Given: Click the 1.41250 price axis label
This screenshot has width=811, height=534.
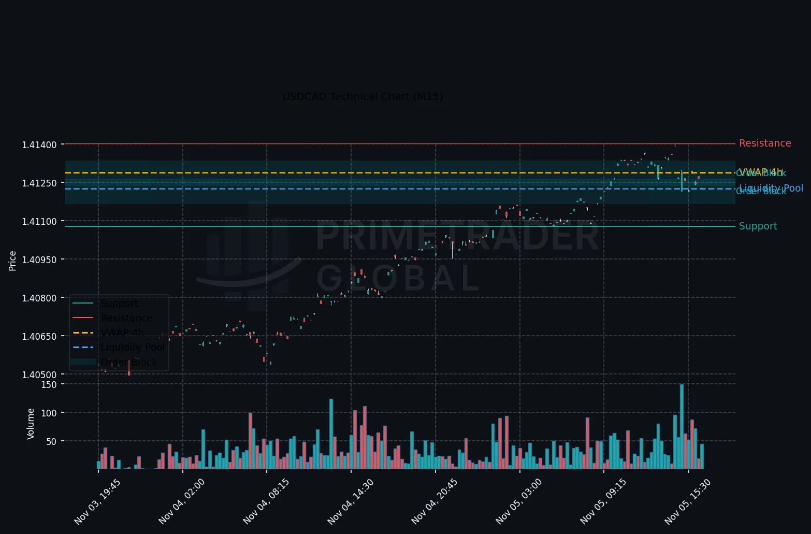Looking at the screenshot, I should pyautogui.click(x=39, y=183).
